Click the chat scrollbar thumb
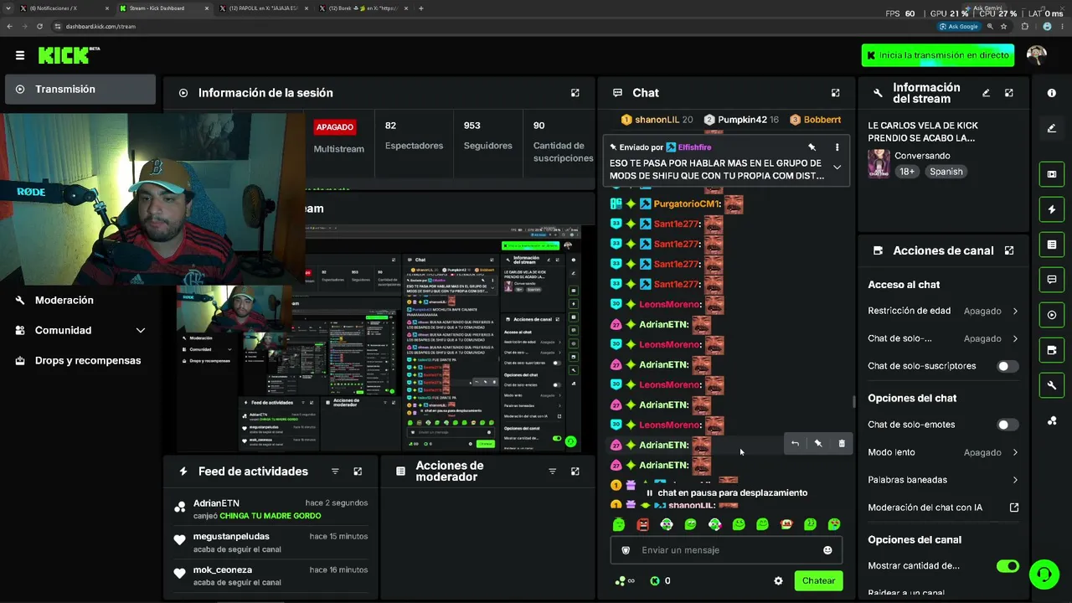The width and height of the screenshot is (1072, 603). pos(853,401)
